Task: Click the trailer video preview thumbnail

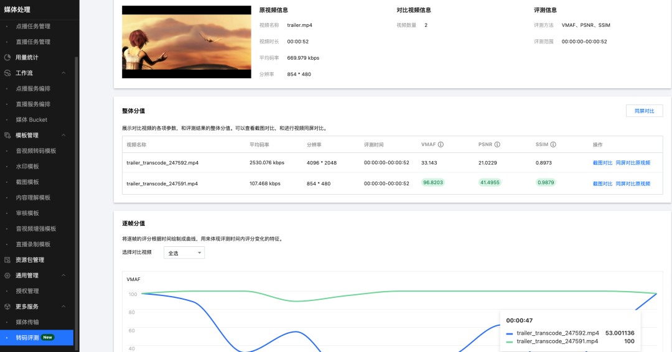Action: click(x=187, y=42)
